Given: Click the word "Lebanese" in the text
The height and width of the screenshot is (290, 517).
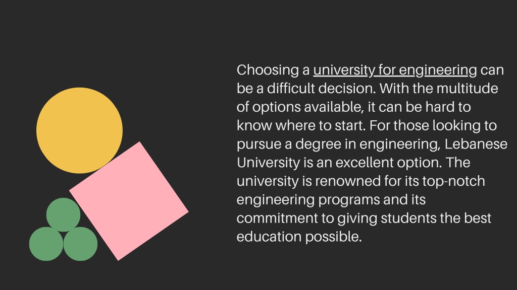Looking at the screenshot, I should coord(476,144).
